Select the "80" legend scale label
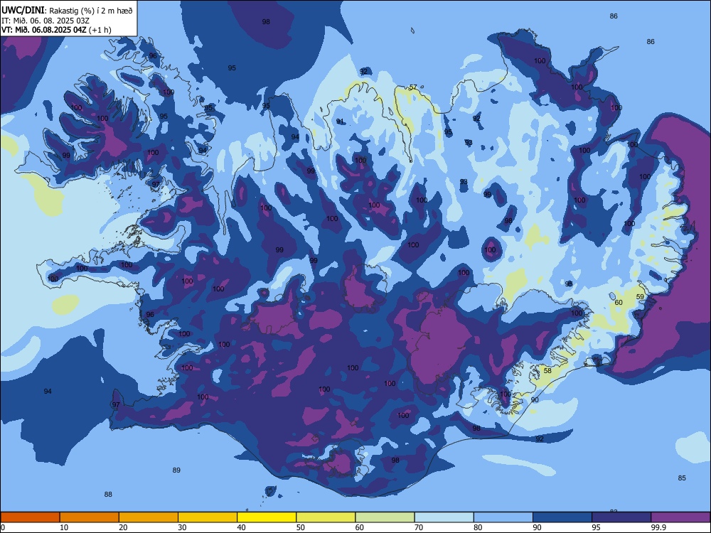Viewport: 711px width, 533px height. click(x=478, y=527)
